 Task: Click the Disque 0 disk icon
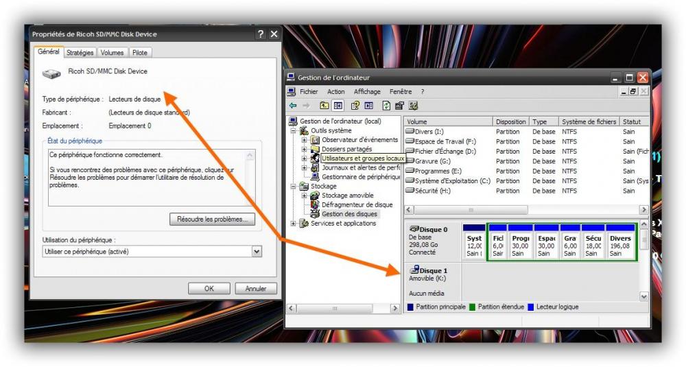click(x=414, y=229)
